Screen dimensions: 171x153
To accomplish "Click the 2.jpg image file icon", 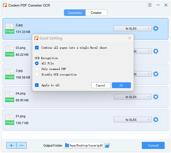I will [x=10, y=28].
